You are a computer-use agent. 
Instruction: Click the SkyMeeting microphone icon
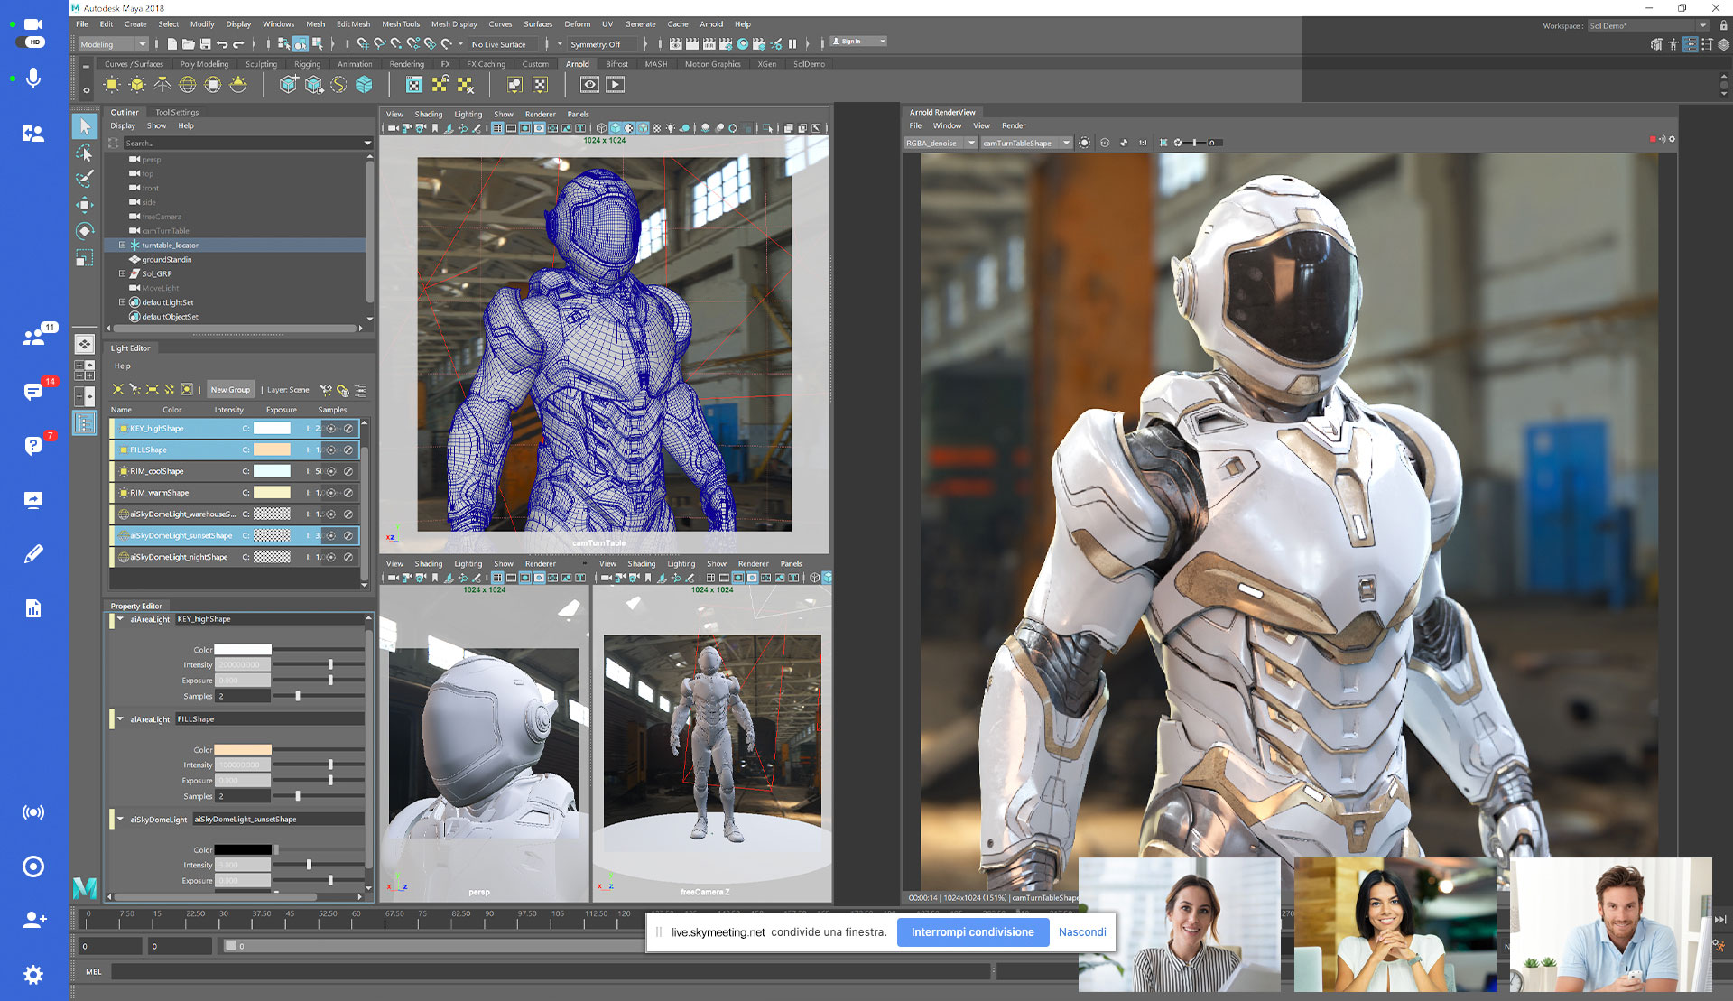pos(33,79)
